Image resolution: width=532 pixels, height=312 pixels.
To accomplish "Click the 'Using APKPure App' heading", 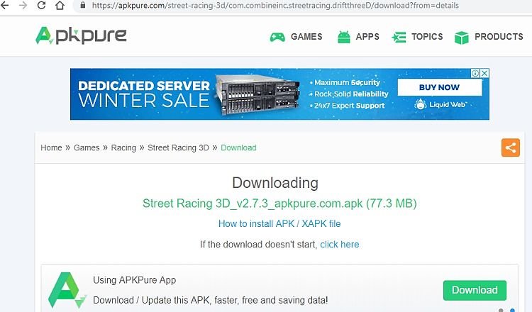I will [134, 280].
